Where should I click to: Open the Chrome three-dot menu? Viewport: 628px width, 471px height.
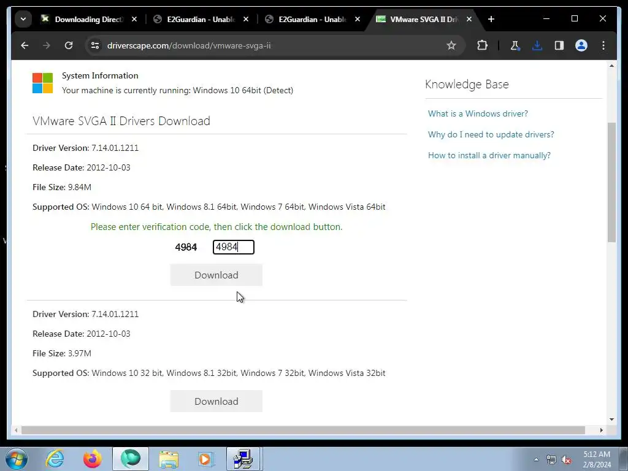pos(603,45)
